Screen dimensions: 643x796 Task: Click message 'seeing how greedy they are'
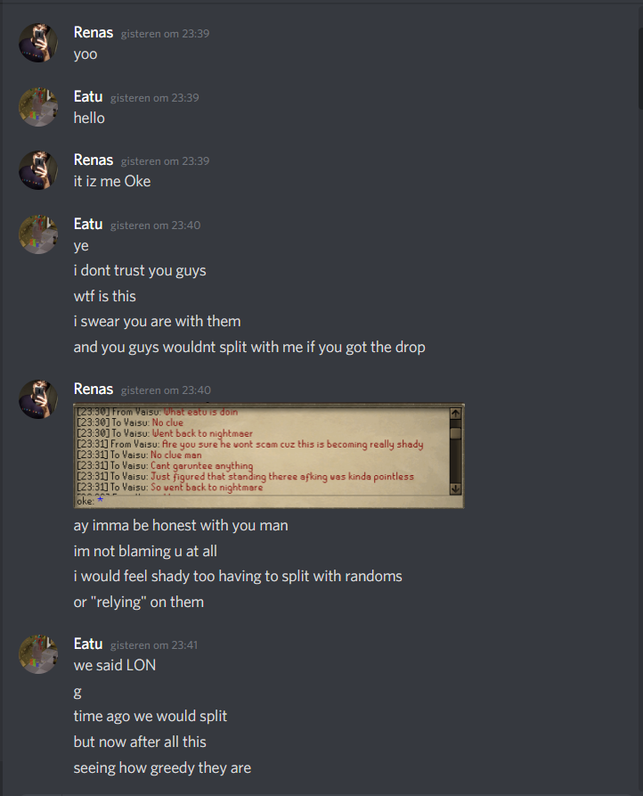(162, 767)
